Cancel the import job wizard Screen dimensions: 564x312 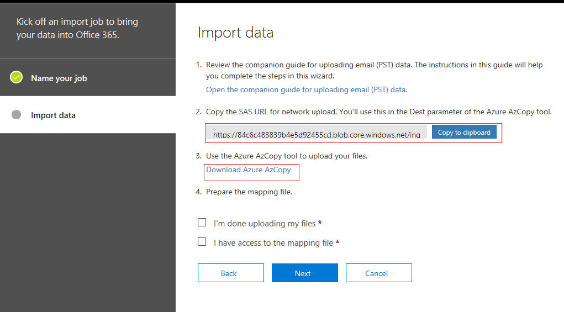pyautogui.click(x=379, y=273)
